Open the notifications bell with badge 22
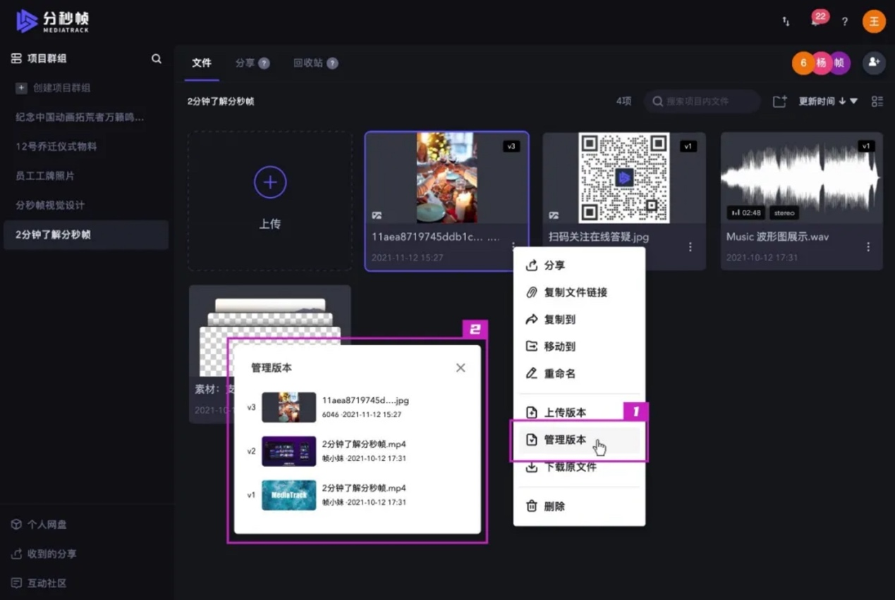This screenshot has width=895, height=600. 817,20
